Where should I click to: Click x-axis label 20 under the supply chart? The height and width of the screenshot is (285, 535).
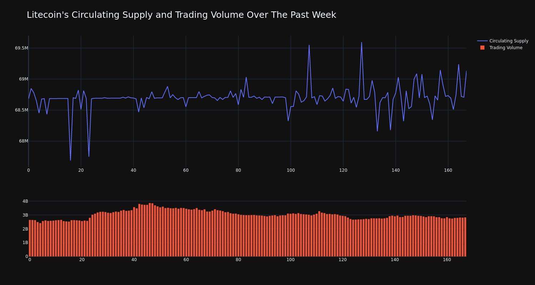pos(81,170)
